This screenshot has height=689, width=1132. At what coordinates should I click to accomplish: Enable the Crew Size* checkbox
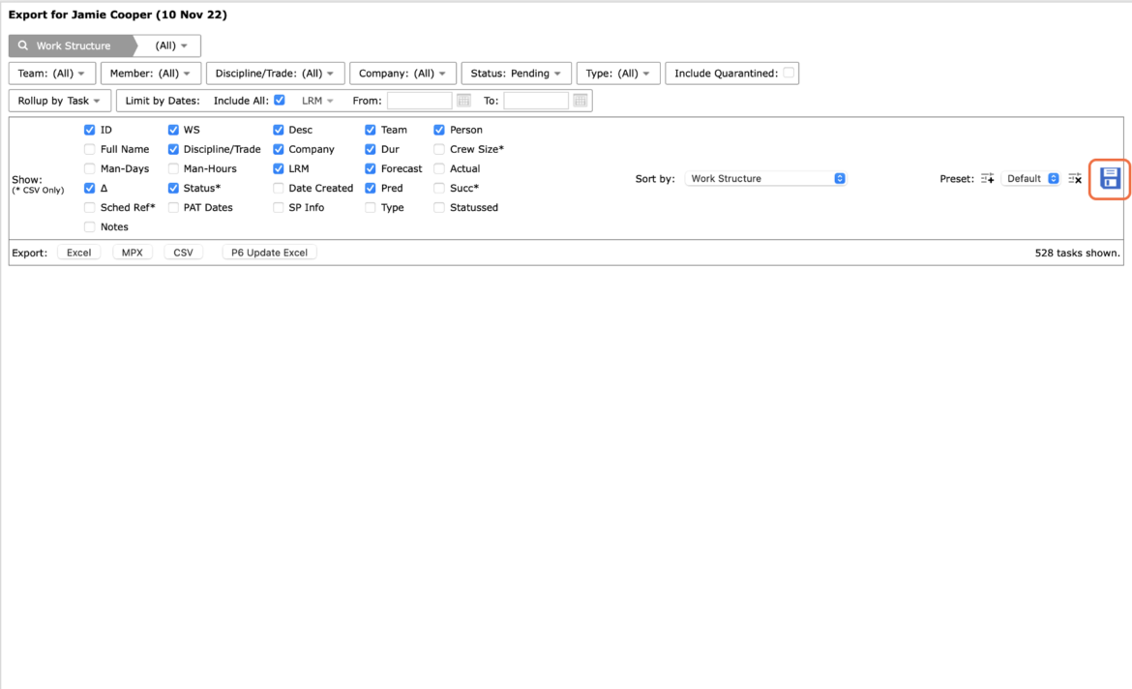click(x=439, y=149)
